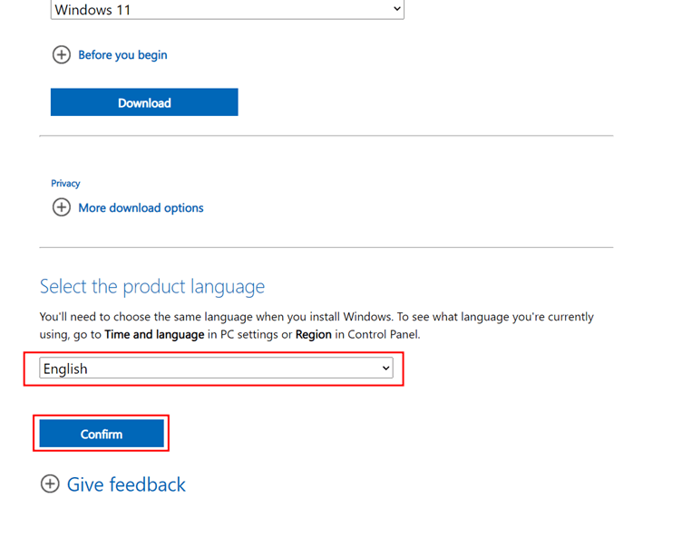Open the Privacy link
The height and width of the screenshot is (536, 682).
65,183
